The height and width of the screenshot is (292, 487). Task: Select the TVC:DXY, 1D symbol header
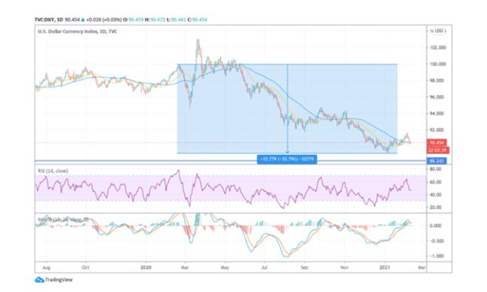point(49,19)
